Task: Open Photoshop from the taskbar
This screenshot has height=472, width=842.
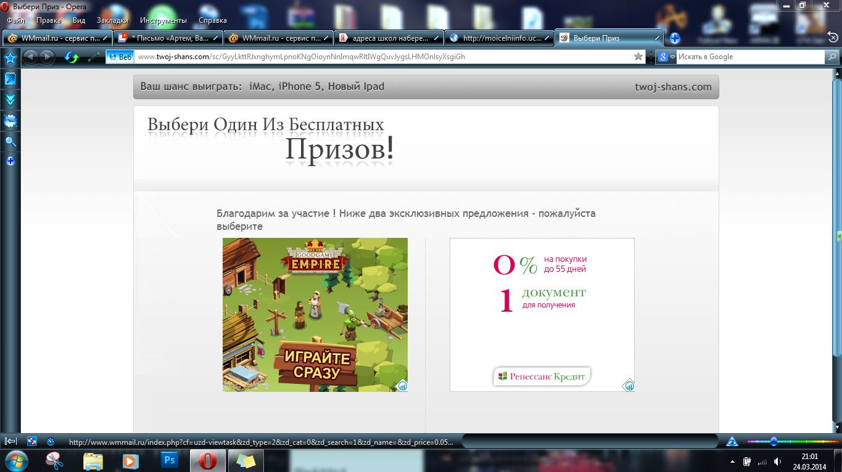Action: (169, 461)
